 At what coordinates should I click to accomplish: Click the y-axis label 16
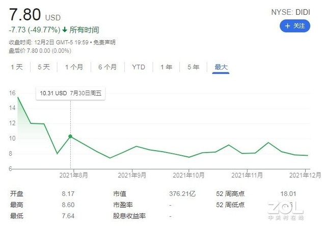click(12, 93)
